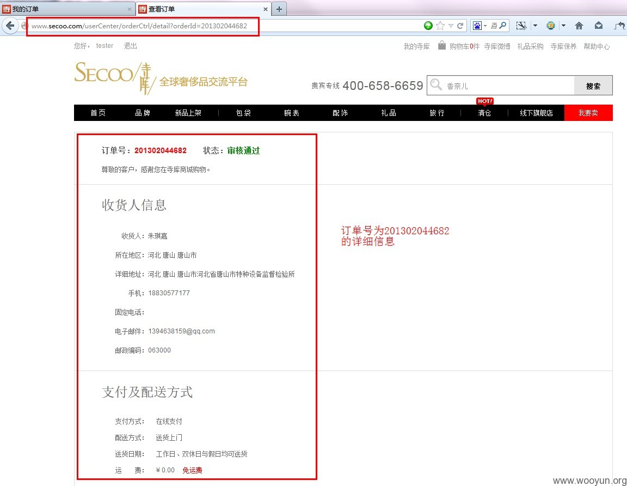Screen dimensions: 627x486
Task: Click order number 201302044682 text
Action: point(161,150)
